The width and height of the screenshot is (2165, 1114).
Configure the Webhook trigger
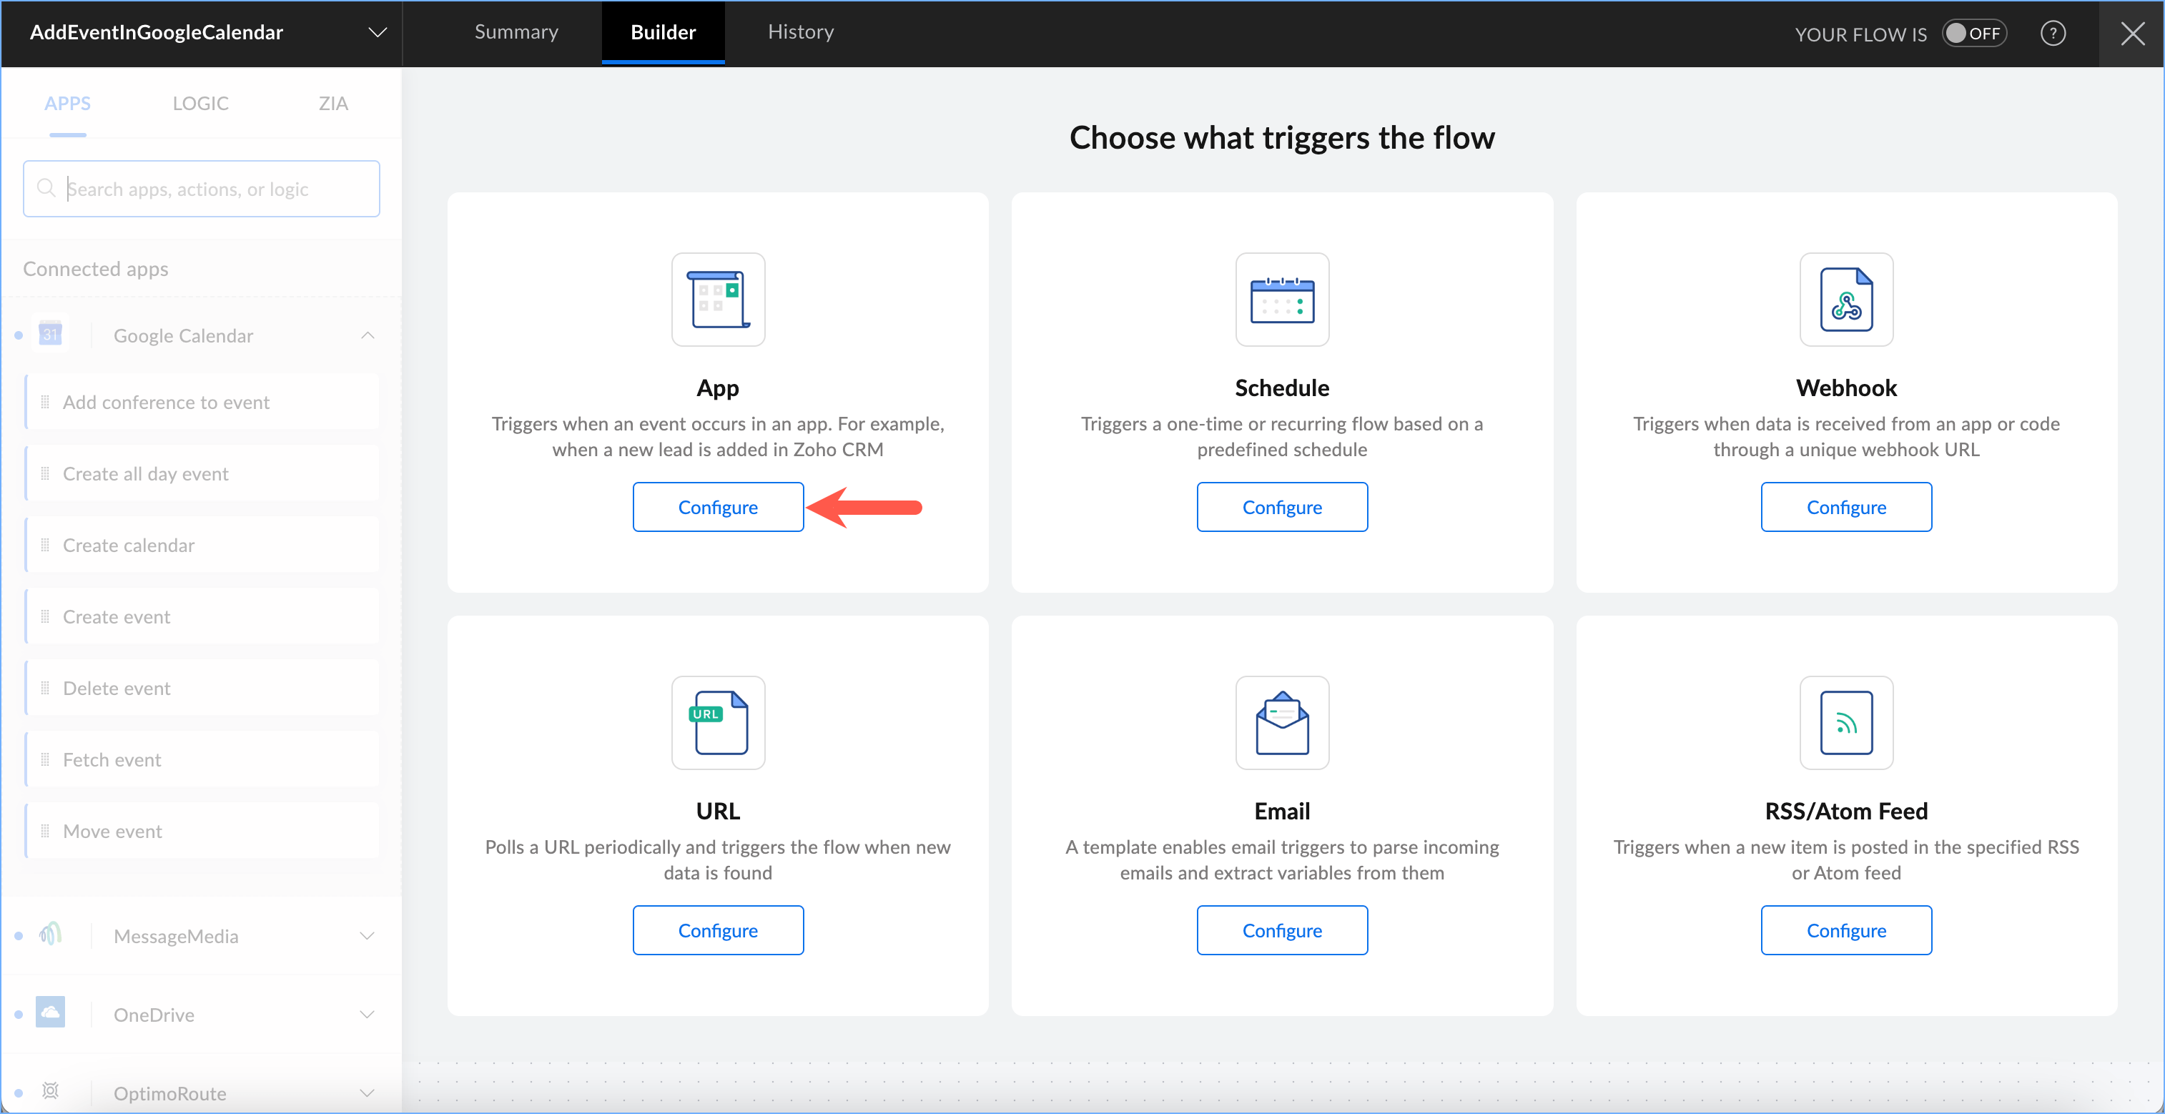[1845, 507]
